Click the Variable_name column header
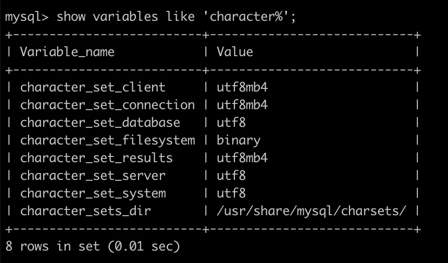This screenshot has height=263, width=448. (x=67, y=52)
